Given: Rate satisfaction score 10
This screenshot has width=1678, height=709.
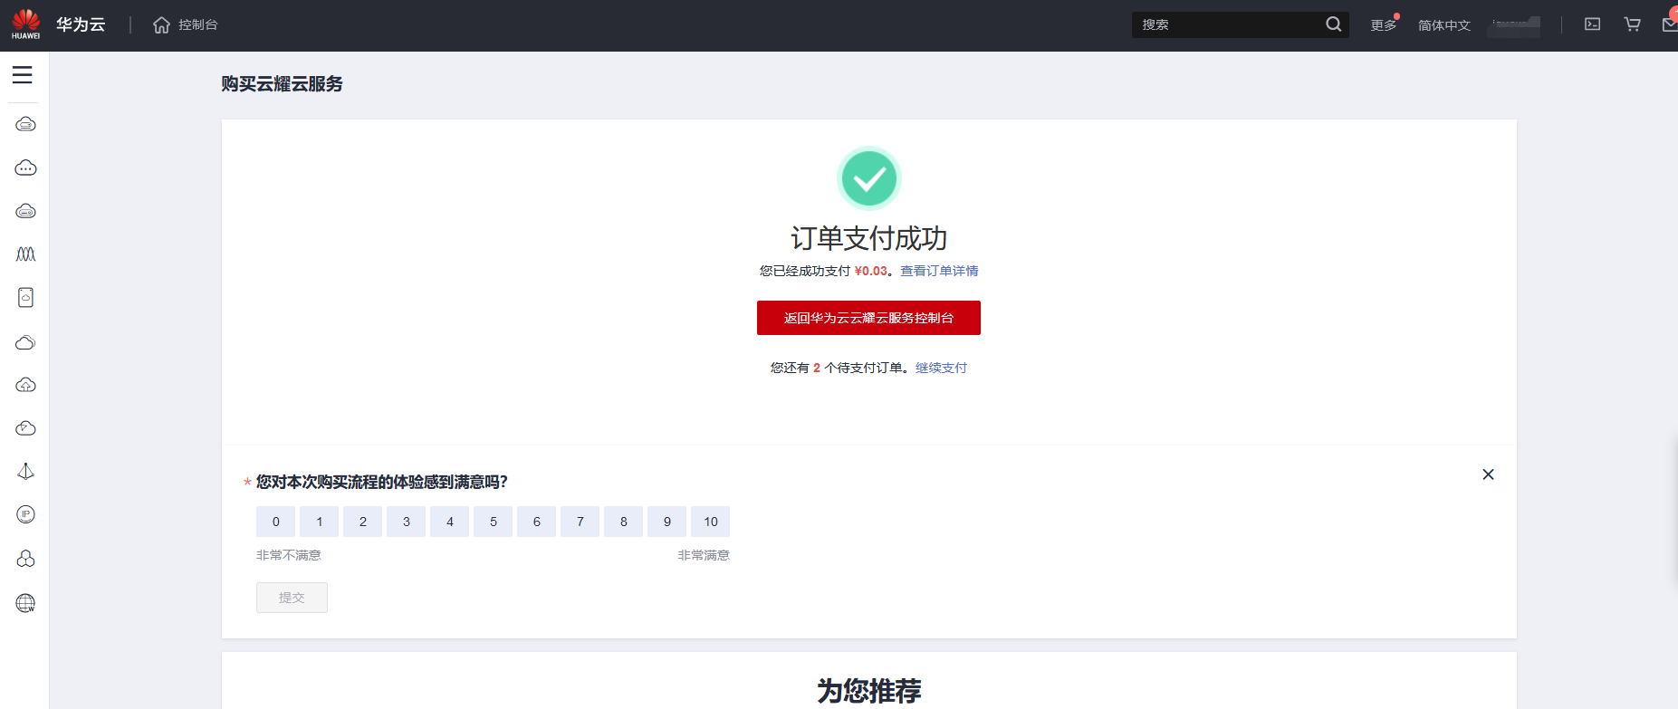Looking at the screenshot, I should pyautogui.click(x=711, y=522).
